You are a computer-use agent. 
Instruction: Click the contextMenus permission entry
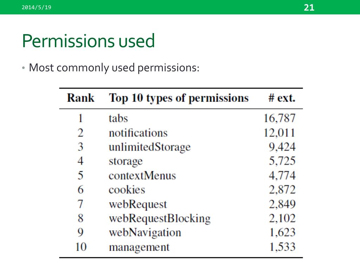(x=142, y=176)
